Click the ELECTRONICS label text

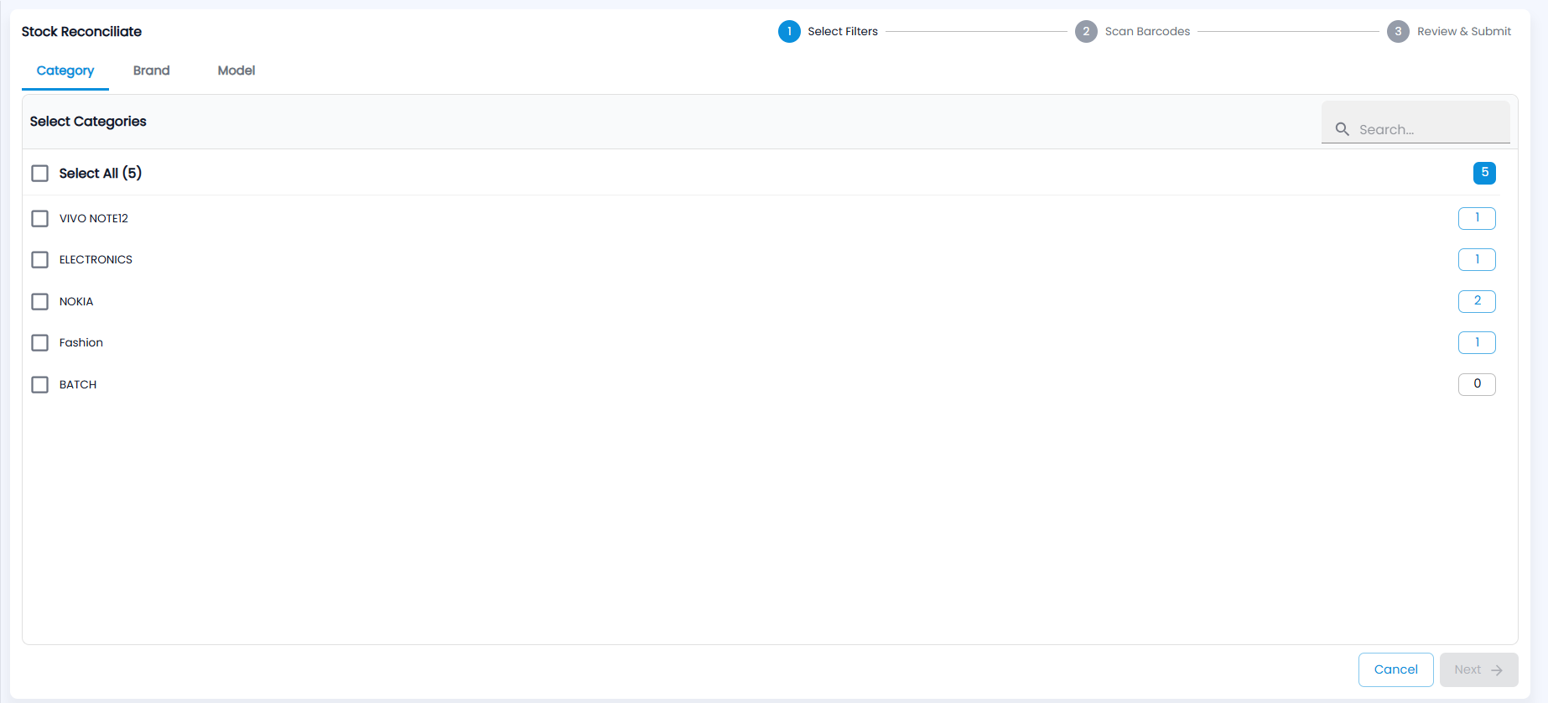96,259
